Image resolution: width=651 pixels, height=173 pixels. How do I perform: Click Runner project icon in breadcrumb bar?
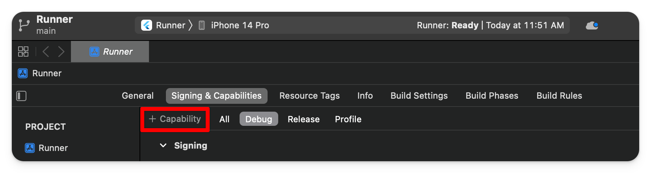pos(23,73)
